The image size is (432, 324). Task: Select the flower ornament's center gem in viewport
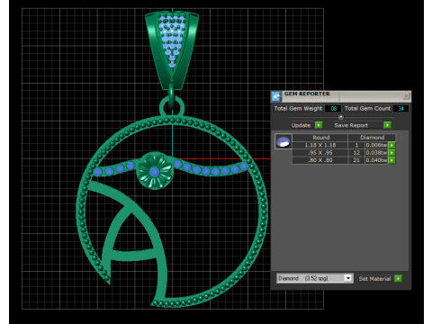[x=155, y=172]
